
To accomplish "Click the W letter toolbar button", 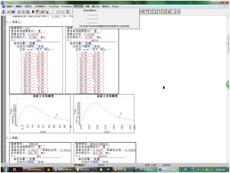I will click(x=62, y=11).
